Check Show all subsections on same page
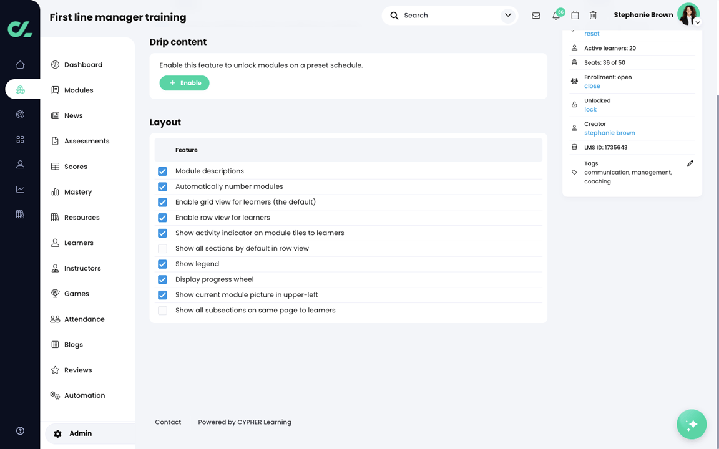This screenshot has height=449, width=719. tap(162, 311)
